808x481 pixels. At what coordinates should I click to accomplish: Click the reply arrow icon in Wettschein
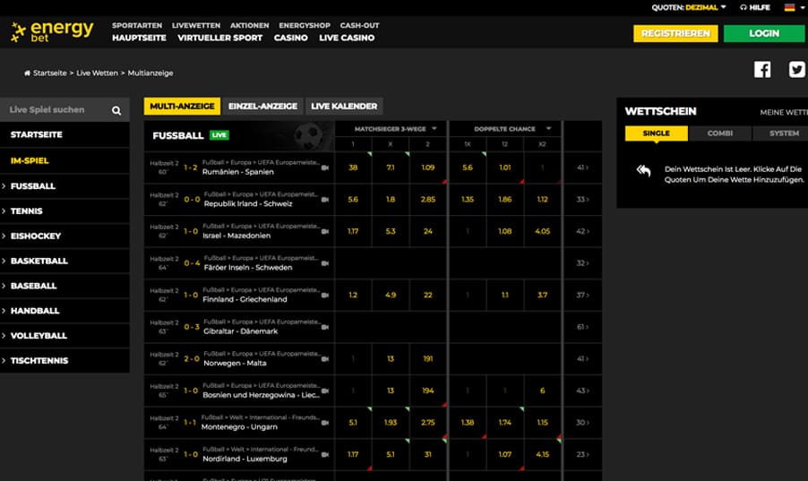pos(643,170)
